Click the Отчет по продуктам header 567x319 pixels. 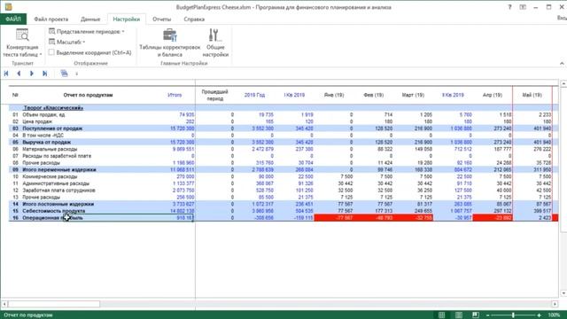(88, 95)
